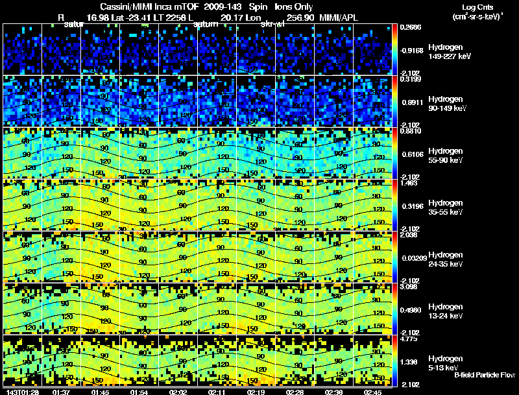Screen dimensions: 519x395
Task: Click the '0.8810' color scale maximum
Action: tap(411, 131)
